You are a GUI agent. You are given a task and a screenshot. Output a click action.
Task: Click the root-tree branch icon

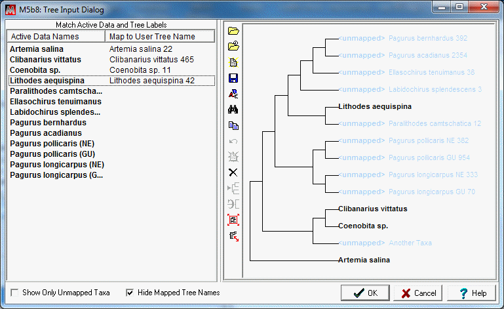(233, 188)
